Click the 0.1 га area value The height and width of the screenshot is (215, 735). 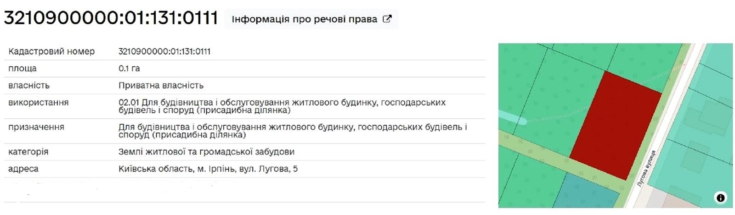(129, 68)
